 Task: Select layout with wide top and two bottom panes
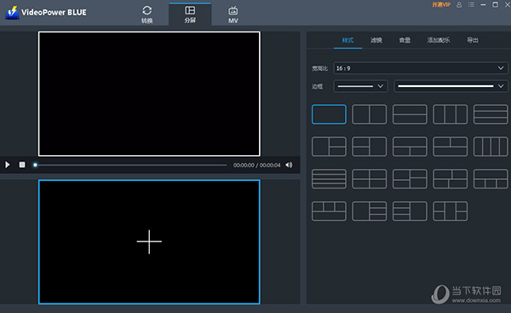coord(410,147)
